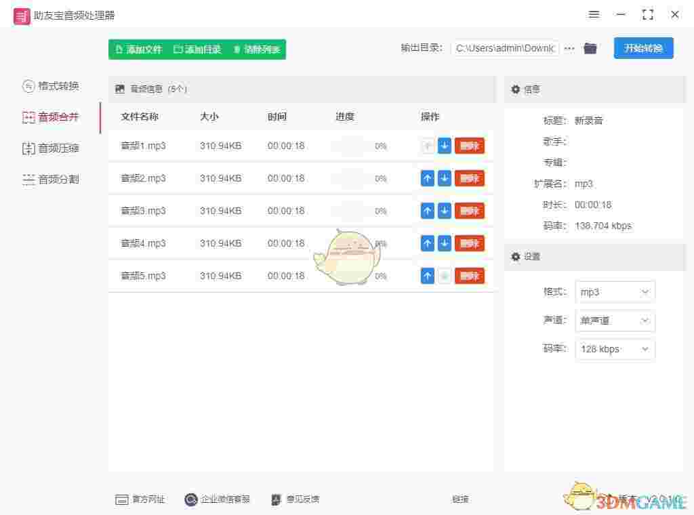Open the 声道 channel dropdown showing 单声道
Viewport: 694px width, 515px height.
[613, 321]
